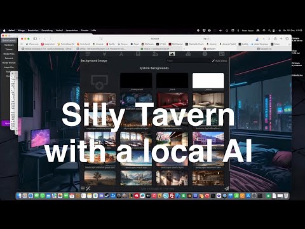Open the Fenster menu
This screenshot has height=229, width=305.
85,31
